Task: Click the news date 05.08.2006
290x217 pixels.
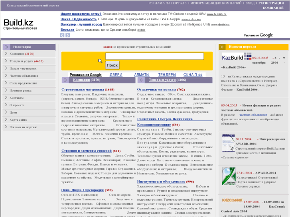Action: click(x=260, y=58)
